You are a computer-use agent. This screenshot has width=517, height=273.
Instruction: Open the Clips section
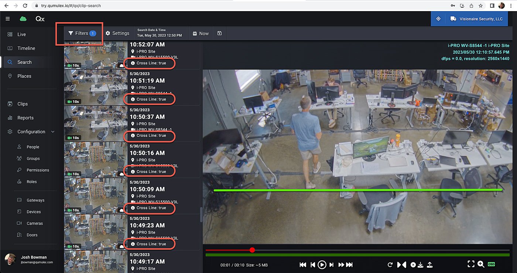pos(23,104)
